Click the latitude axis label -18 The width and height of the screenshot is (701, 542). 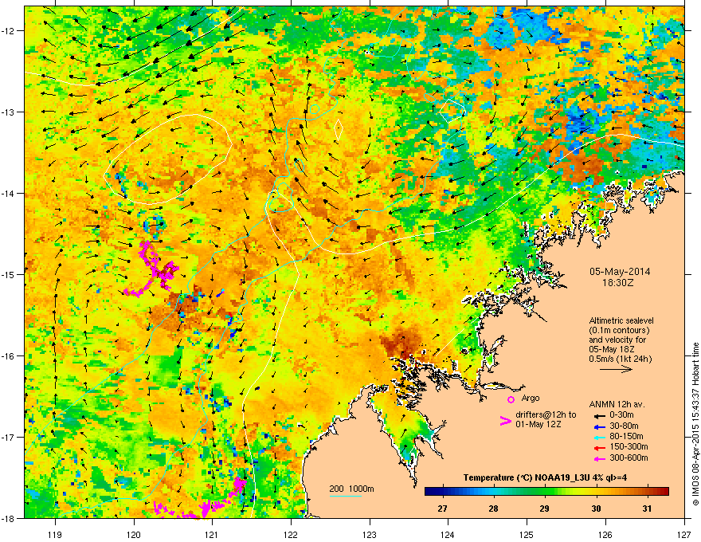click(x=9, y=518)
